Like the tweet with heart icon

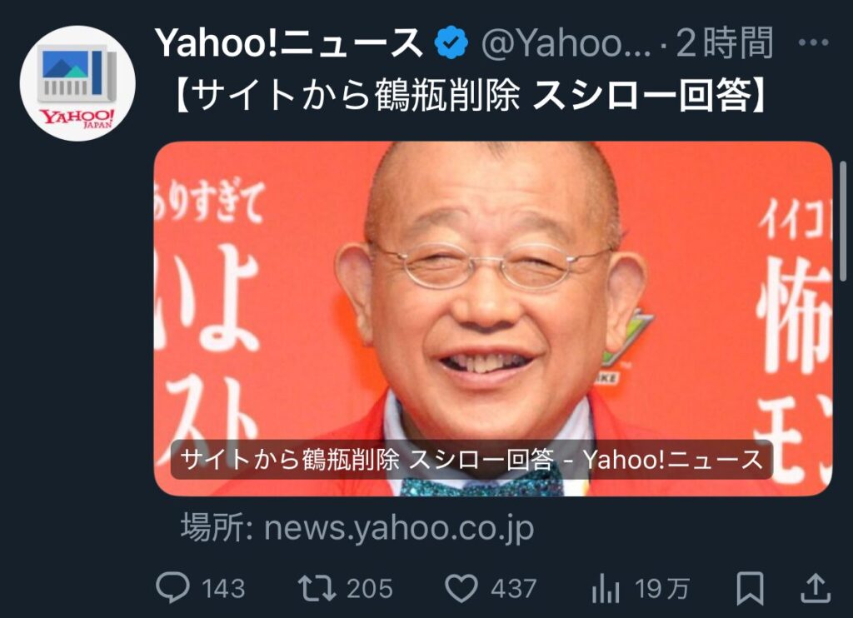click(461, 588)
